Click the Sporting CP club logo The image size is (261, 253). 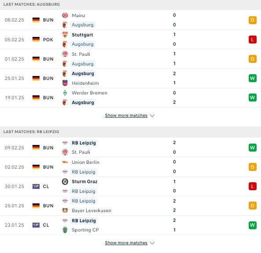tap(65, 230)
